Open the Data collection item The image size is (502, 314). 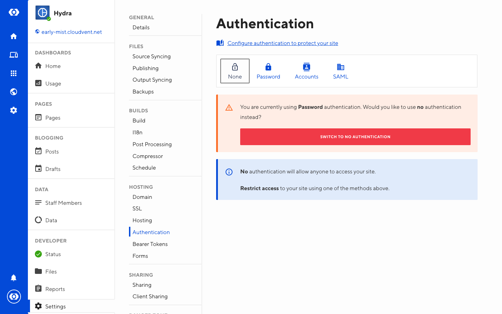51,220
